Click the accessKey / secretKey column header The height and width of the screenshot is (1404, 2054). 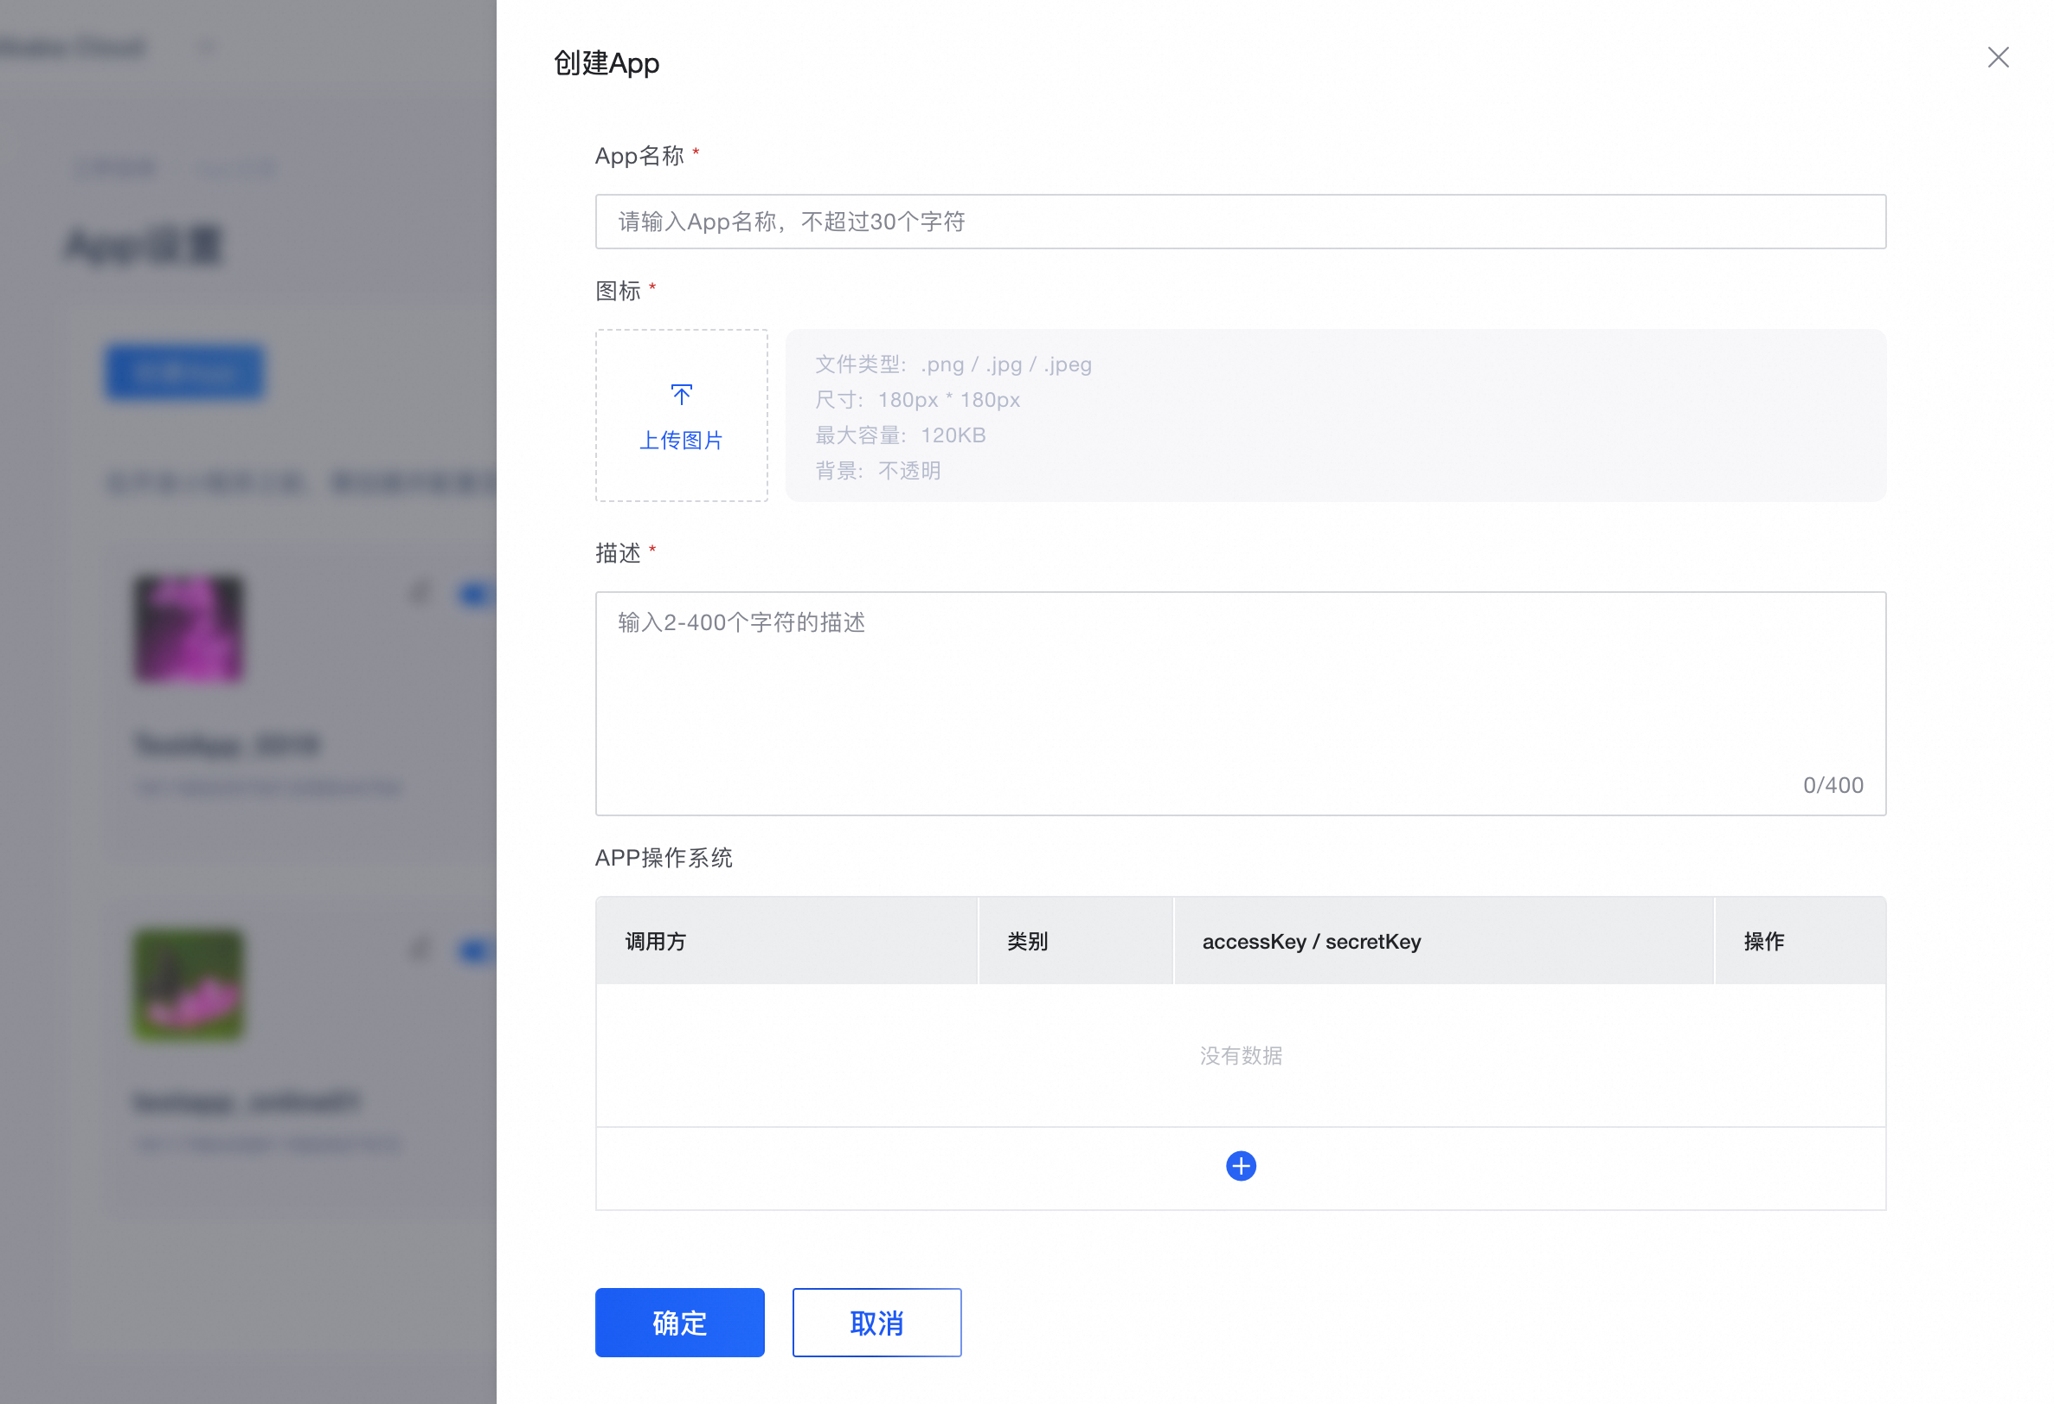pyautogui.click(x=1311, y=942)
